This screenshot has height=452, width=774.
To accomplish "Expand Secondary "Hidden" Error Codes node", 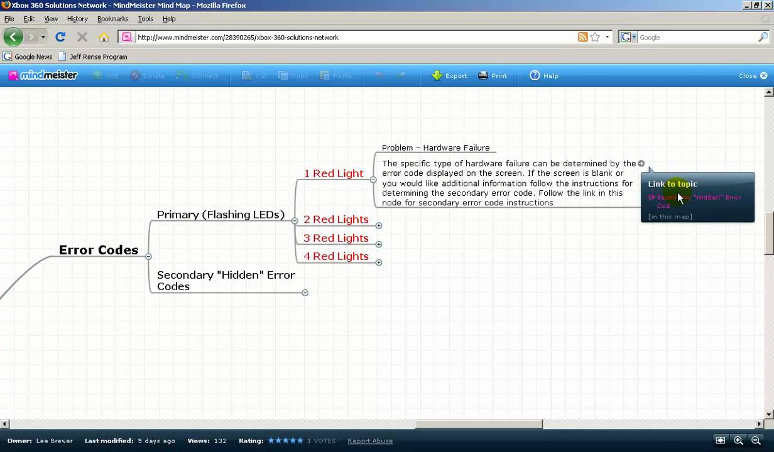I will tap(305, 293).
